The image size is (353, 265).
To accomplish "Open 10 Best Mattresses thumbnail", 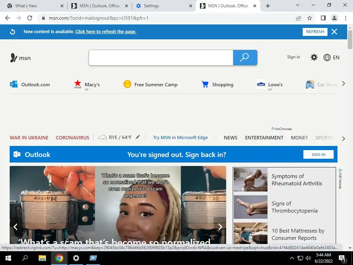I will [251, 233].
